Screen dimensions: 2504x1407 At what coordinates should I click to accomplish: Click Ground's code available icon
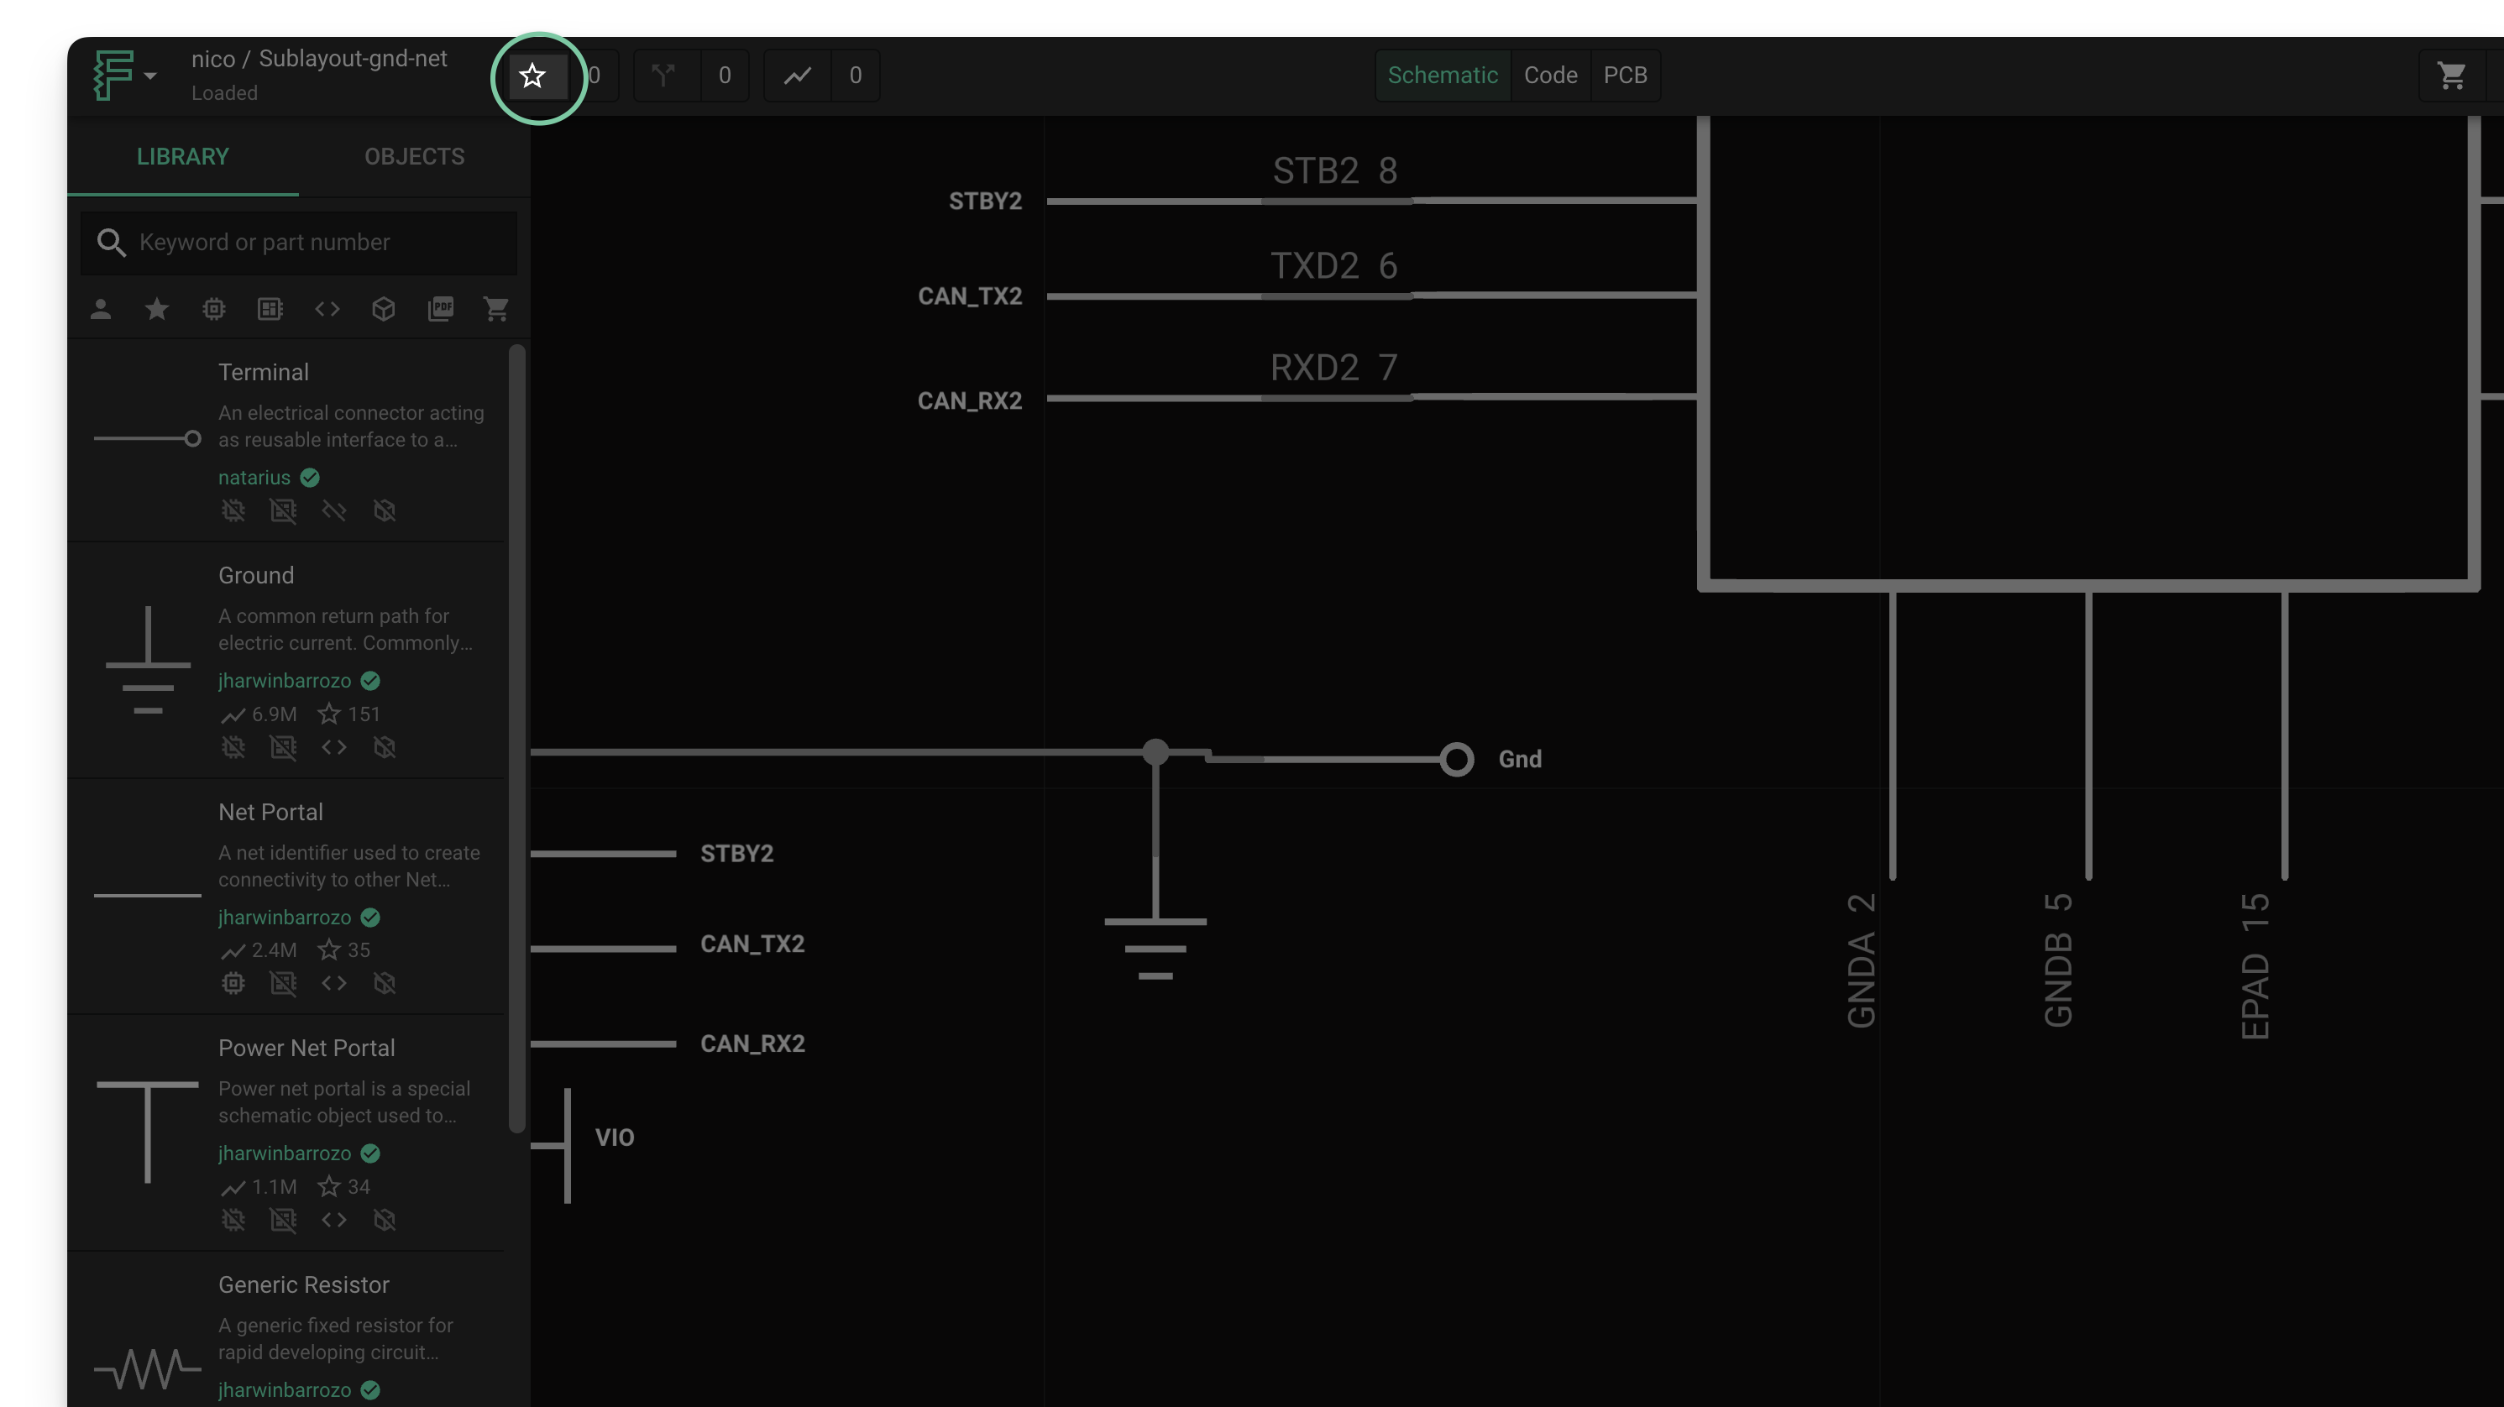coord(333,747)
